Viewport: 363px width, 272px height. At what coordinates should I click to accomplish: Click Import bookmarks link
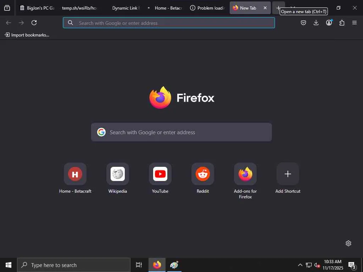27,35
